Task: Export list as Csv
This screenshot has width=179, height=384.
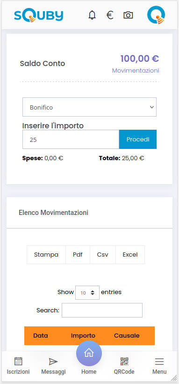Action: click(x=103, y=255)
